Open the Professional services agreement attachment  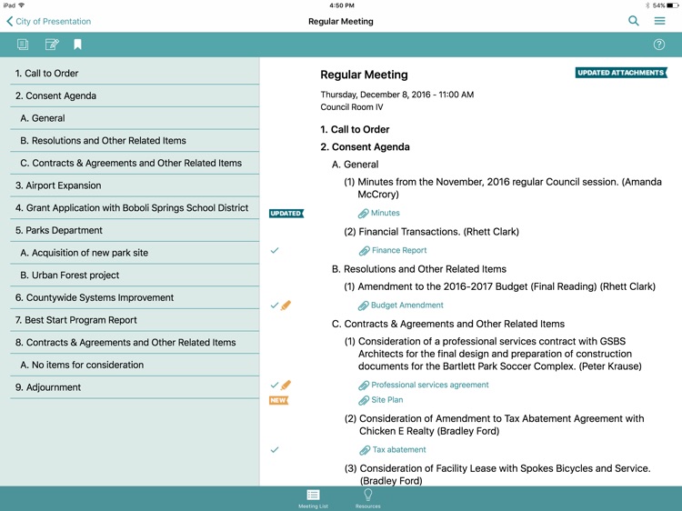coord(430,385)
